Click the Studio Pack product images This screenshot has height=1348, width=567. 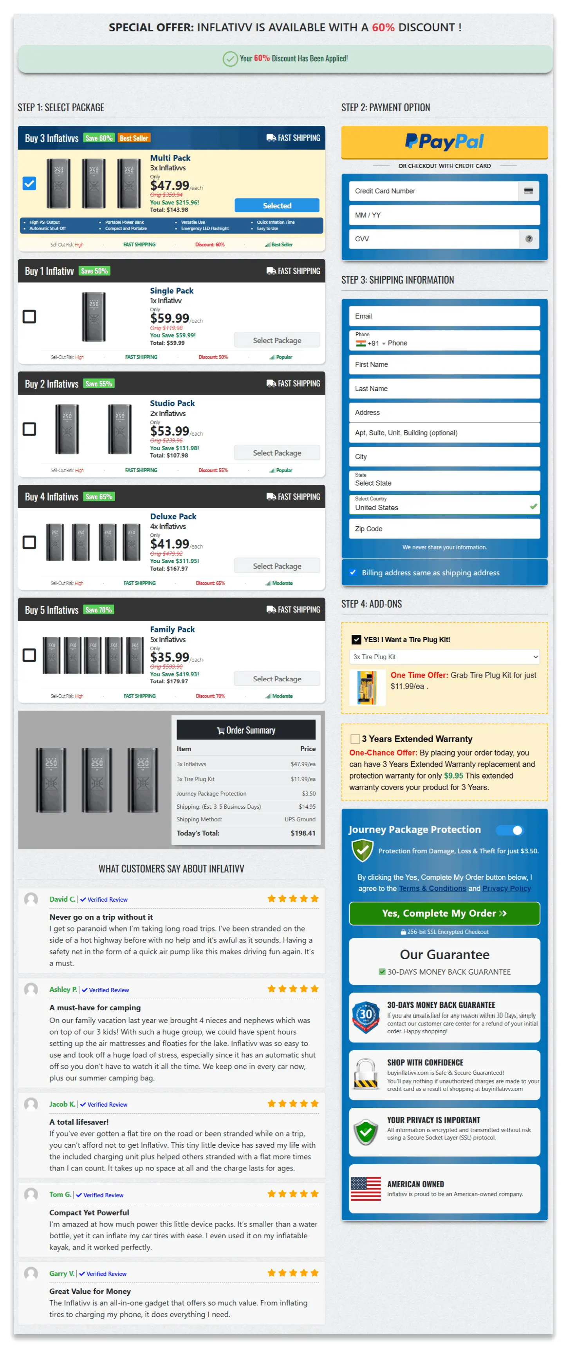click(x=94, y=429)
